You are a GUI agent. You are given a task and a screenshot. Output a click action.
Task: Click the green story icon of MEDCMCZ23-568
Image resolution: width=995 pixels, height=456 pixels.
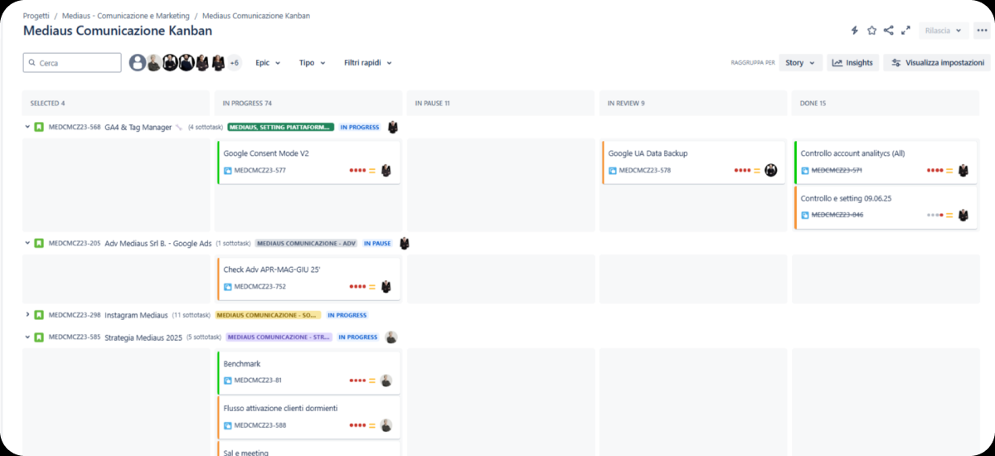click(38, 128)
